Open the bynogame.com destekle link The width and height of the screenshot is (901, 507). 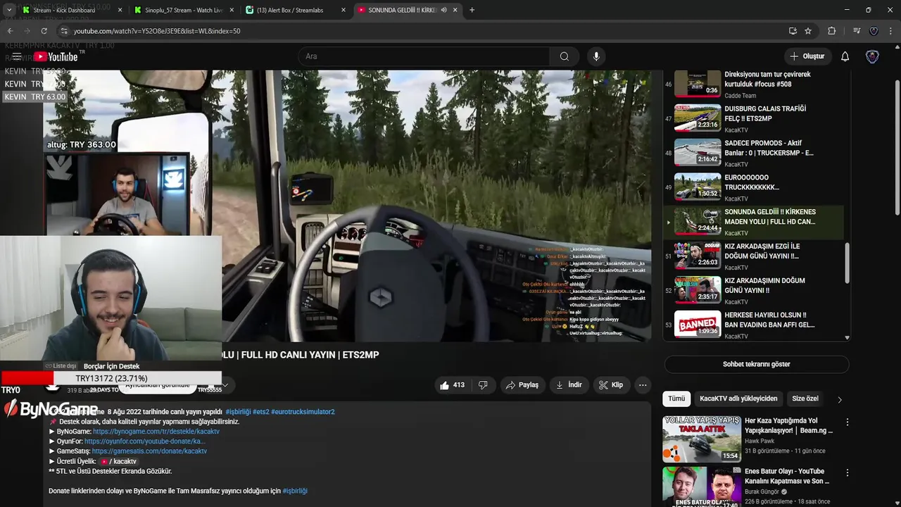tap(156, 432)
